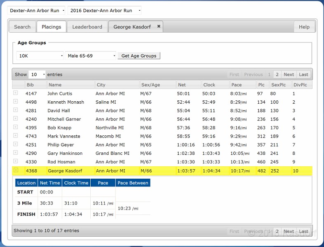Click the Get Age Groups button

coord(139,56)
